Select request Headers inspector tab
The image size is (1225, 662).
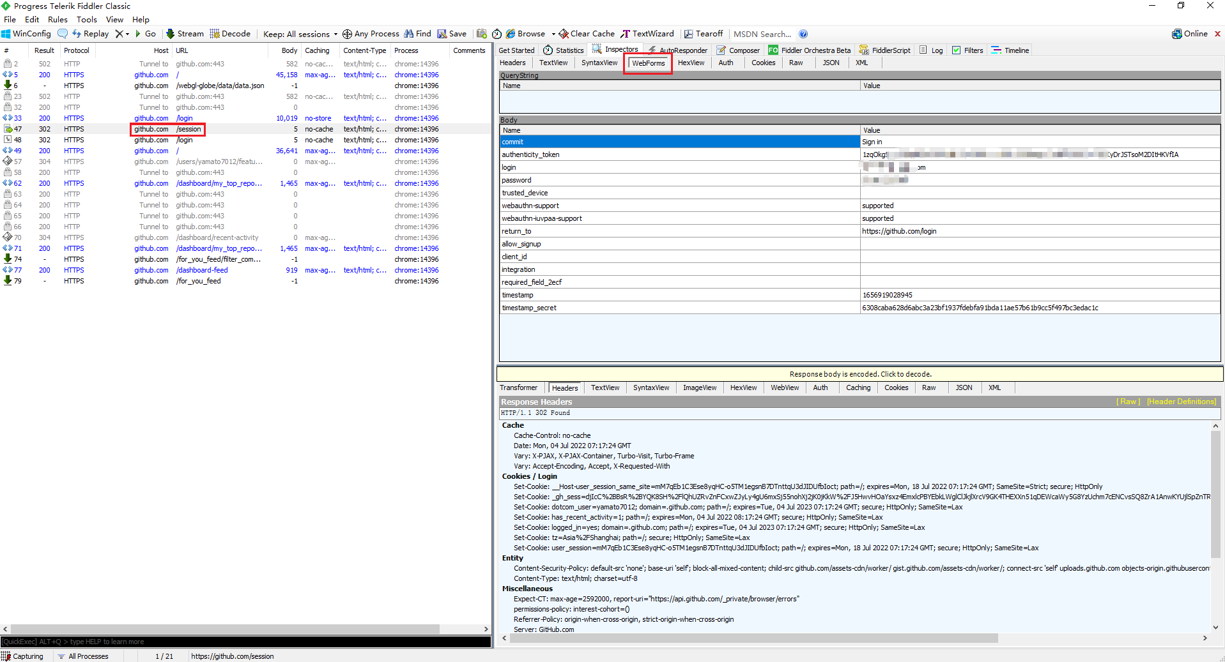click(512, 63)
